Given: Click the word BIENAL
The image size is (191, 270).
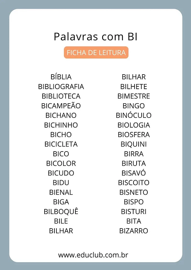Looking at the screenshot, I should [61, 192].
